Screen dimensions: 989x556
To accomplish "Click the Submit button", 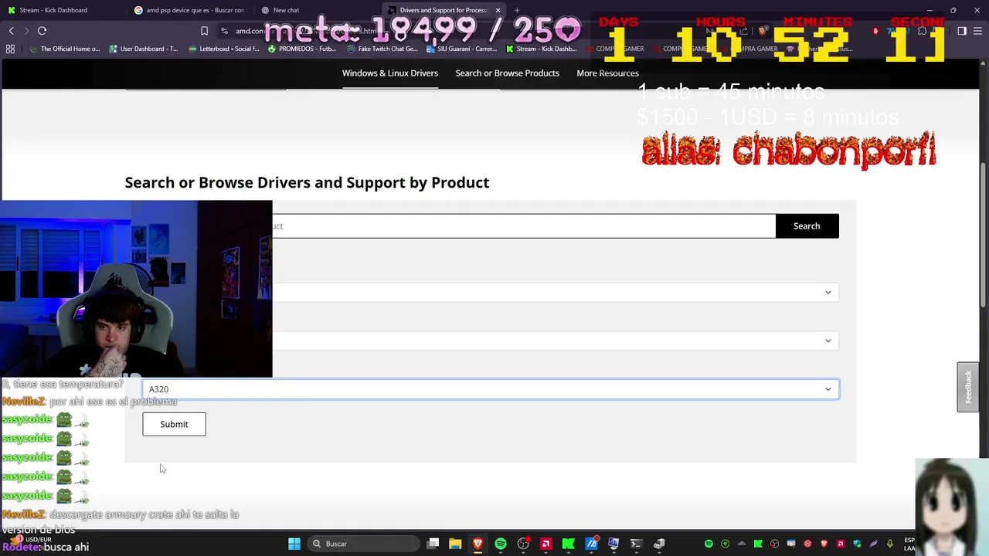I will 174,424.
